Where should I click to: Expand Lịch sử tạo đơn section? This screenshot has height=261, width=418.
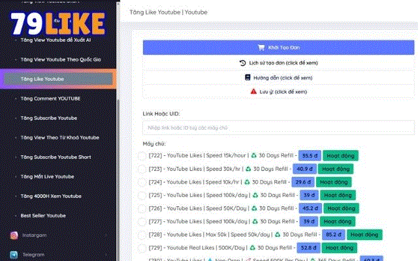pos(279,63)
